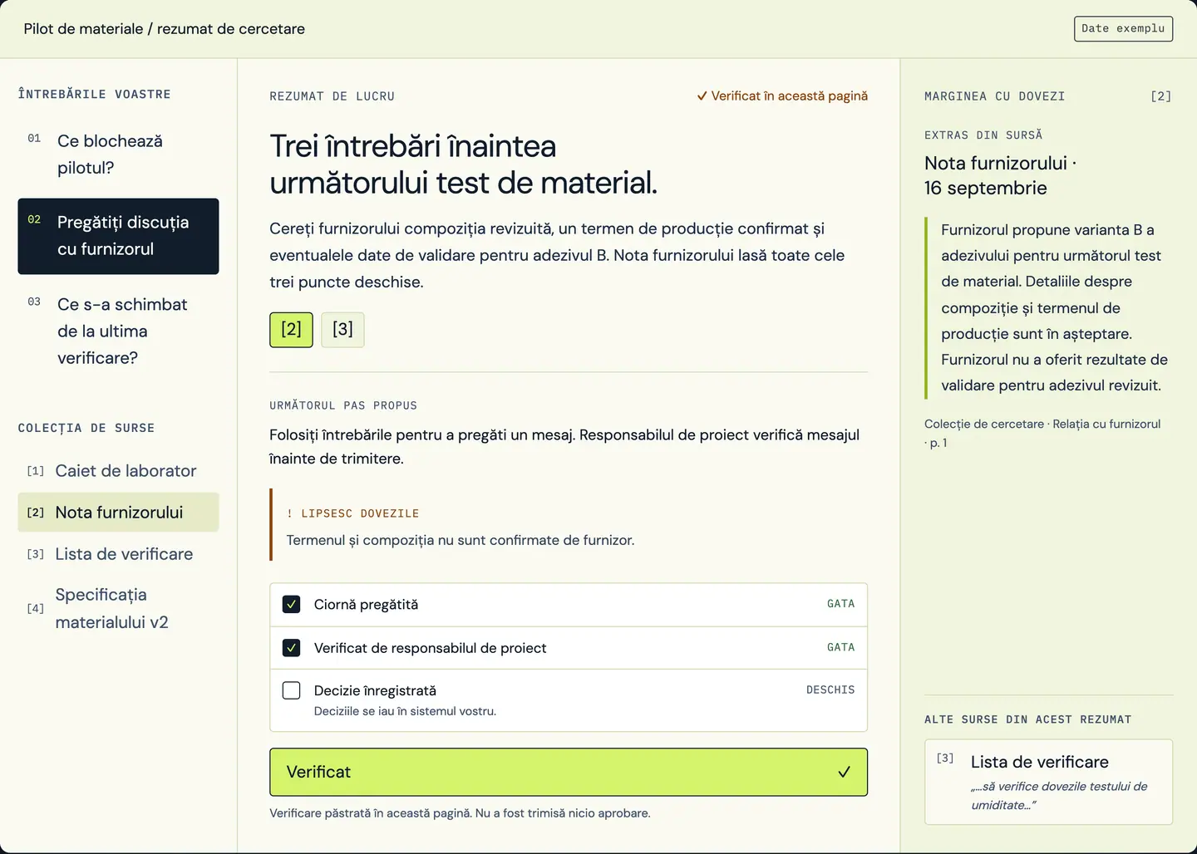
Task: Open Lista de verificare card in evidence margin
Action: coord(1048,782)
